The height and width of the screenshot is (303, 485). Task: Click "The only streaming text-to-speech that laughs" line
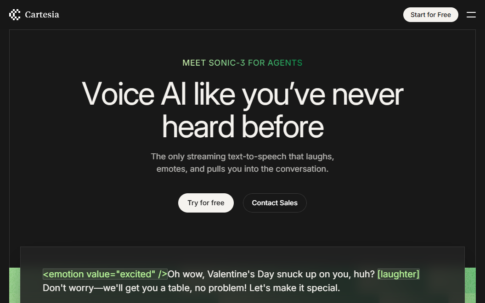[242, 157]
